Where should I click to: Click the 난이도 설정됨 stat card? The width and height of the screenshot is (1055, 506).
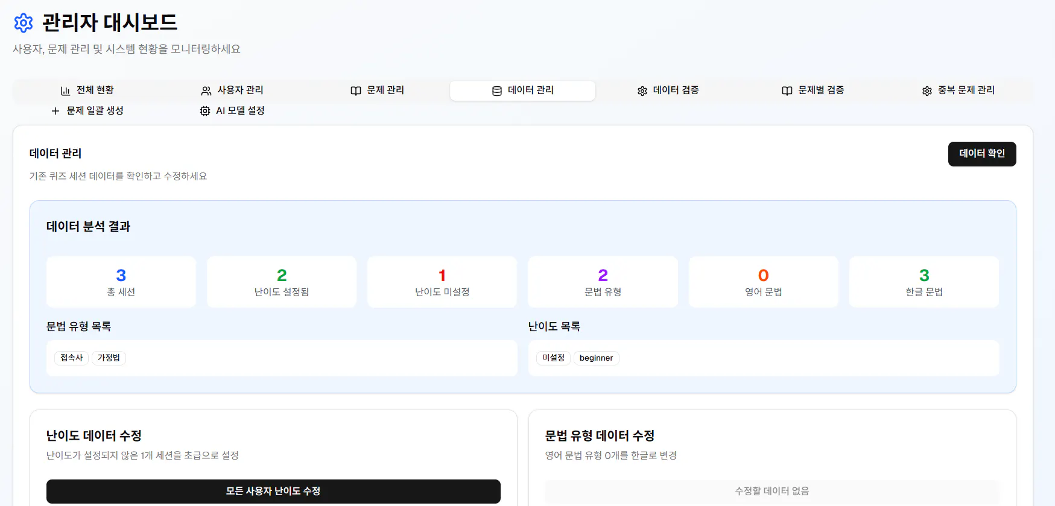pyautogui.click(x=282, y=282)
